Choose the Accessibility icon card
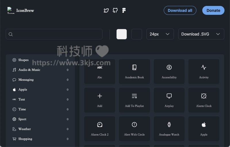Image resolution: width=230 pixels, height=147 pixels. click(169, 71)
